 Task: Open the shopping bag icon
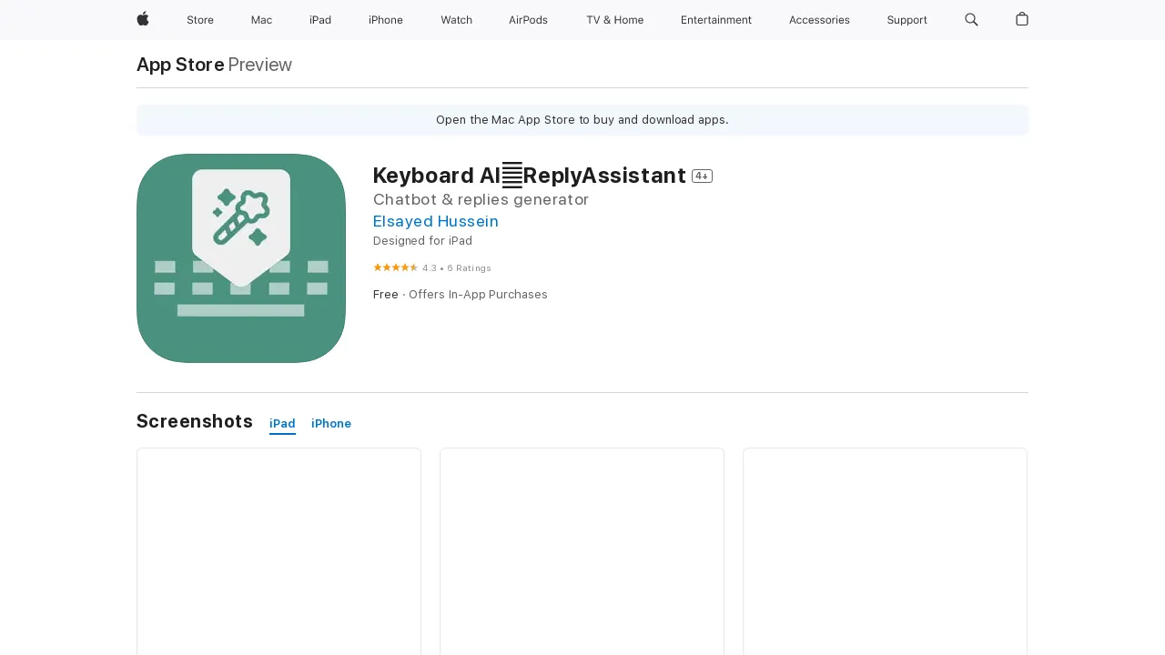point(1021,20)
